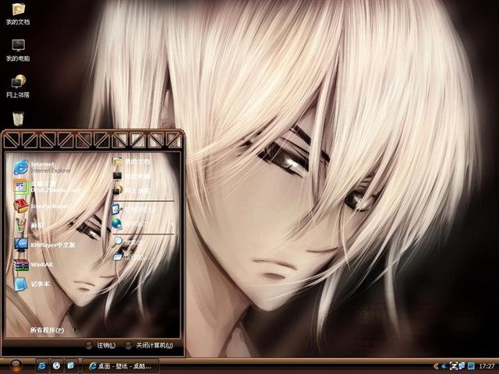
Task: Open 我的文档 in the start menu right column
Action: (x=131, y=161)
